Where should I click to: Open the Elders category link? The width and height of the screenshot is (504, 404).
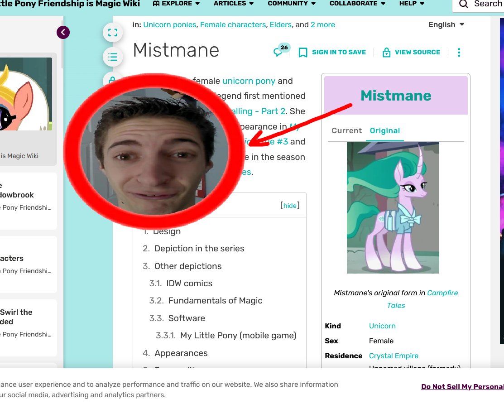coord(280,25)
